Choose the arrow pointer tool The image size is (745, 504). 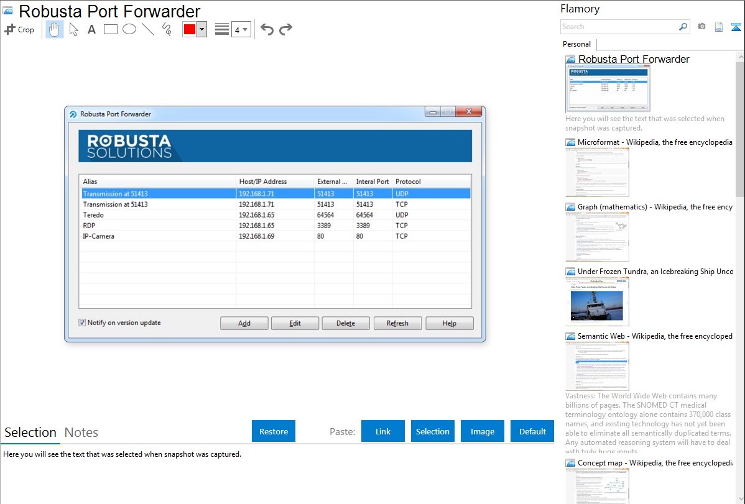73,29
